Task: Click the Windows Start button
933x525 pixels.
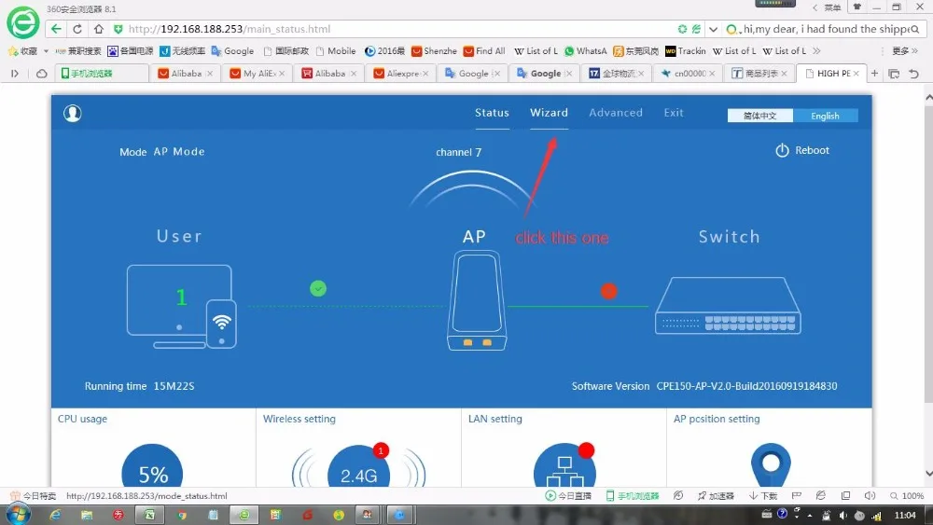Action: [x=18, y=515]
